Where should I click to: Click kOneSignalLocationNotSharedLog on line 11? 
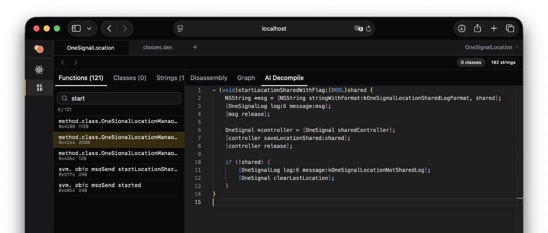tap(377, 170)
